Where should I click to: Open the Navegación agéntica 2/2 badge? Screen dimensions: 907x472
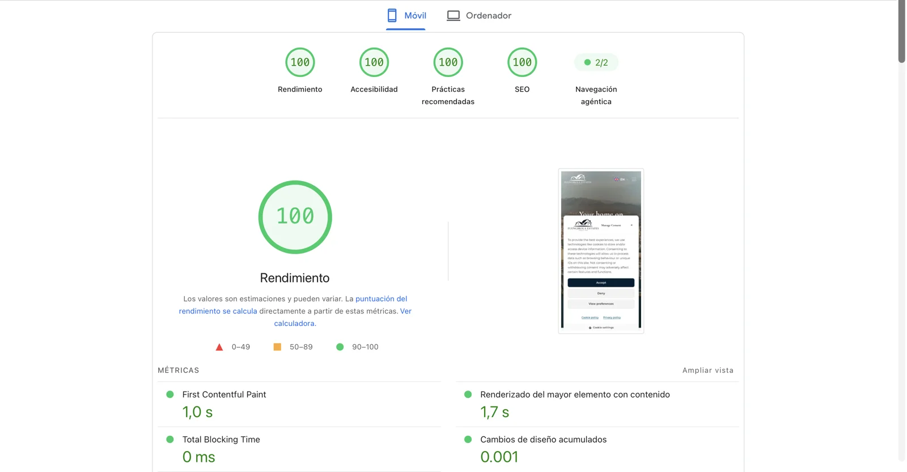(x=596, y=62)
